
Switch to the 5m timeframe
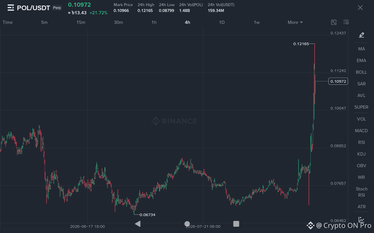(44, 22)
